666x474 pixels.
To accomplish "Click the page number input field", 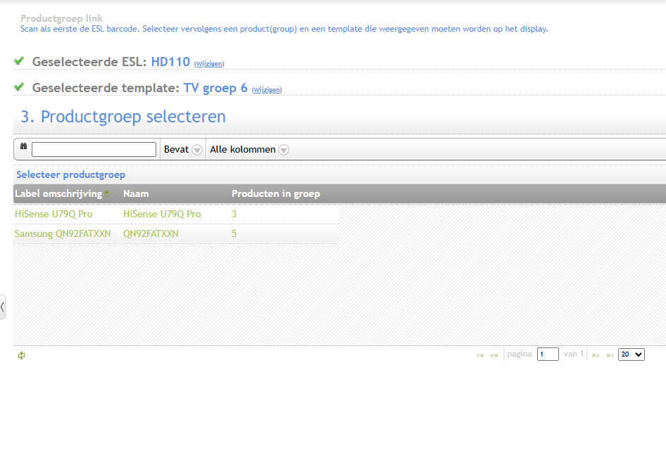I will pos(548,354).
